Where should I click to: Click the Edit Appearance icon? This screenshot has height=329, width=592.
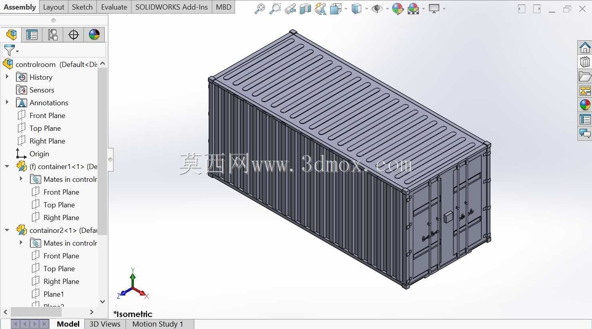click(x=398, y=9)
